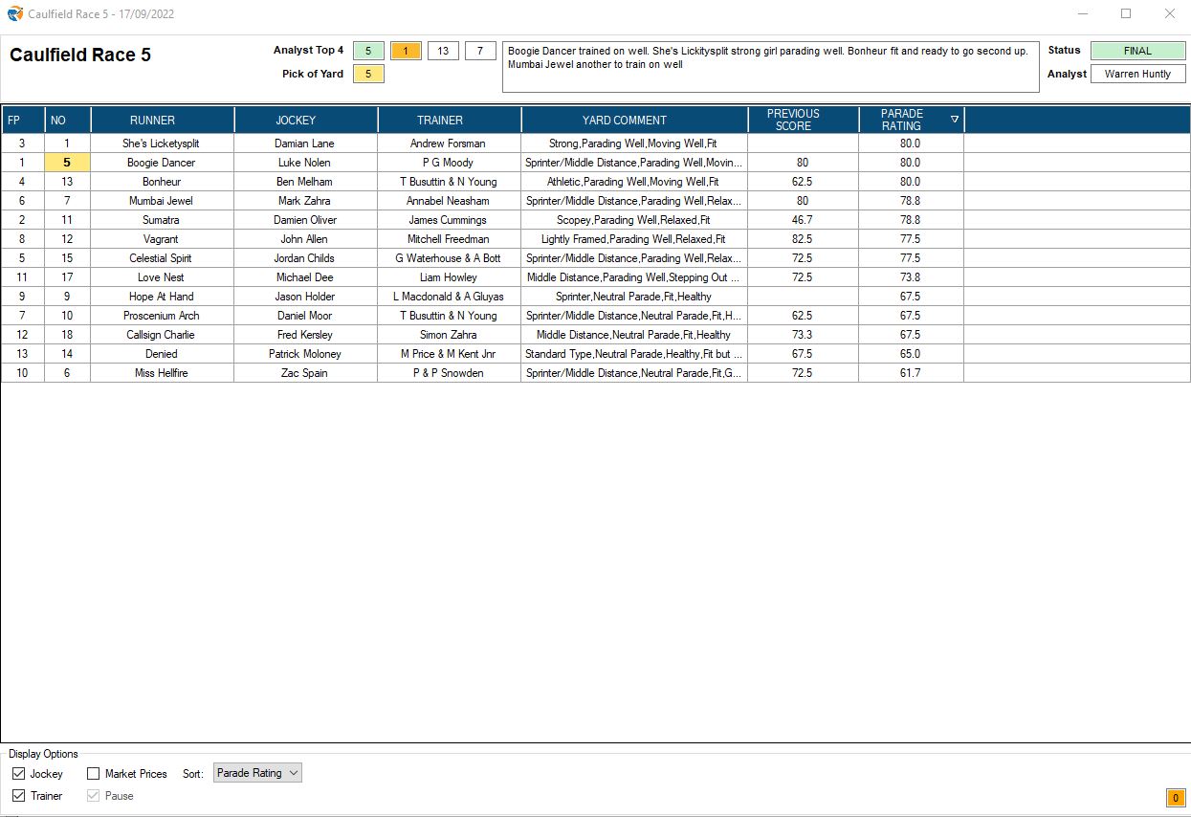The image size is (1191, 817).
Task: Click jockey Zac Spain
Action: click(305, 373)
